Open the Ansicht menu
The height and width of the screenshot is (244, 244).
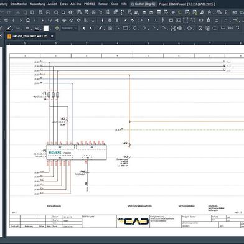point(52,4)
